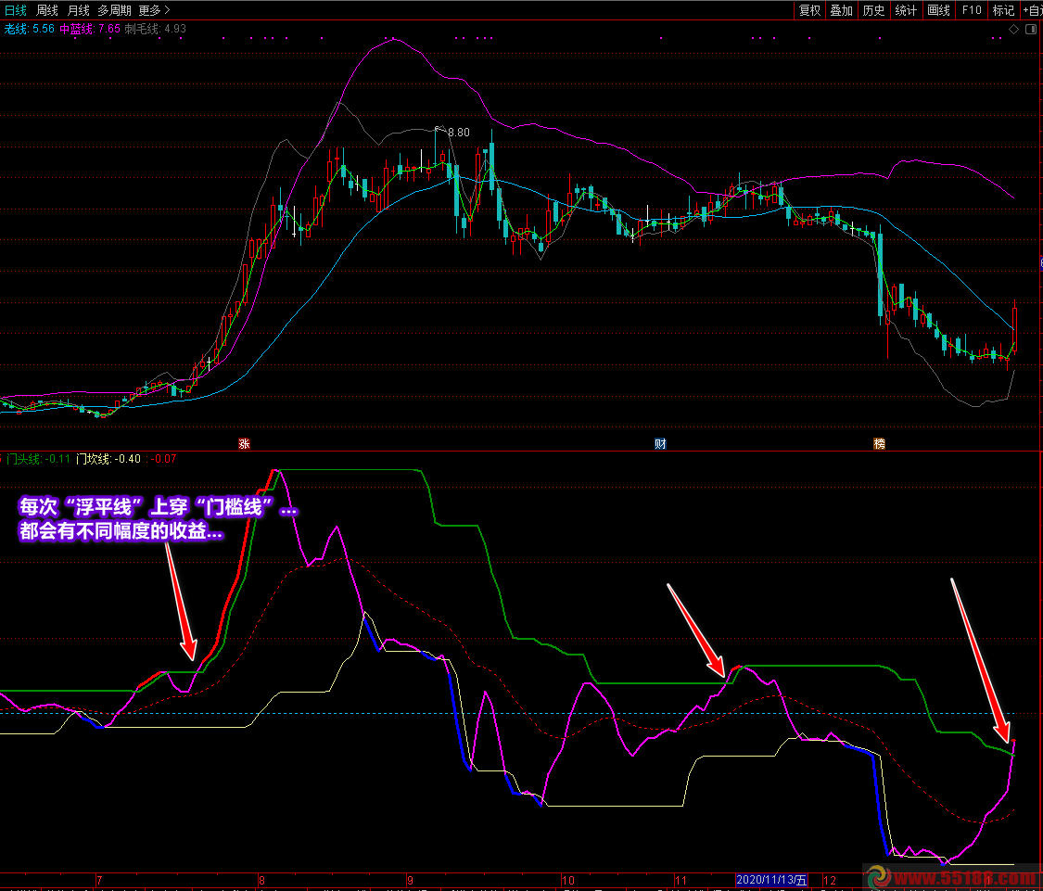The height and width of the screenshot is (891, 1043).
Task: Click the blue 财 financial marker icon
Action: [x=660, y=443]
